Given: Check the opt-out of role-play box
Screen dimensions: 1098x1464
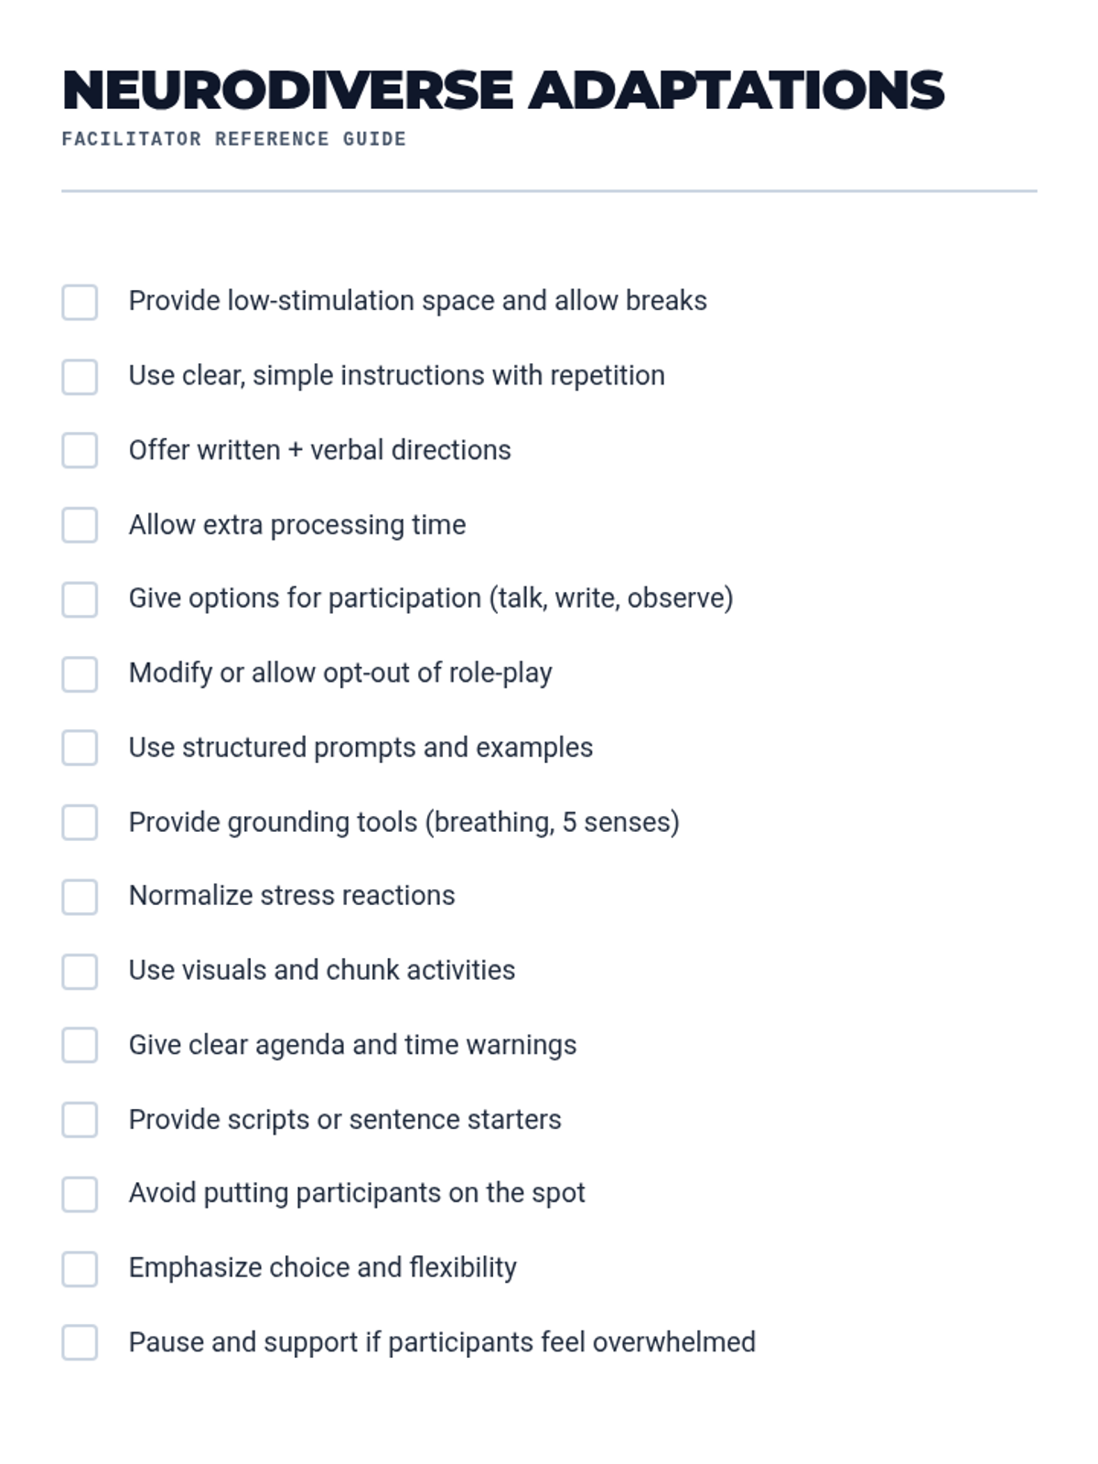Looking at the screenshot, I should pyautogui.click(x=80, y=673).
